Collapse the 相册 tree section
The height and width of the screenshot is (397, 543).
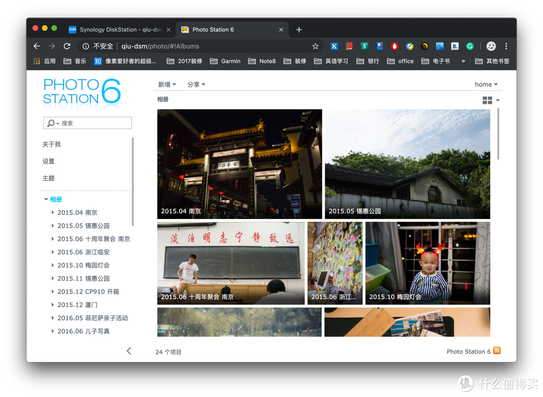pos(46,200)
